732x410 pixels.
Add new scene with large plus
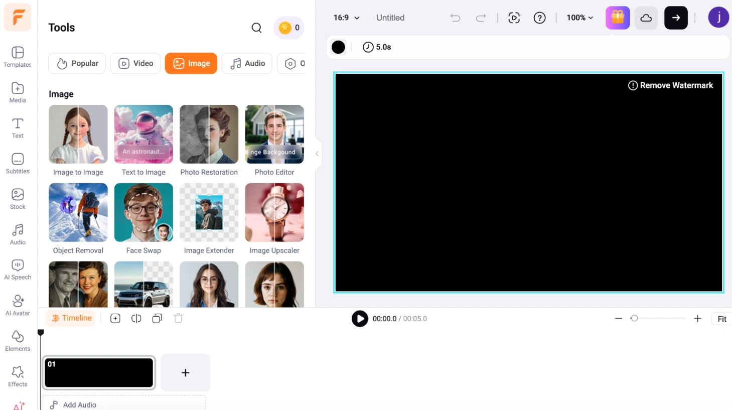point(186,373)
